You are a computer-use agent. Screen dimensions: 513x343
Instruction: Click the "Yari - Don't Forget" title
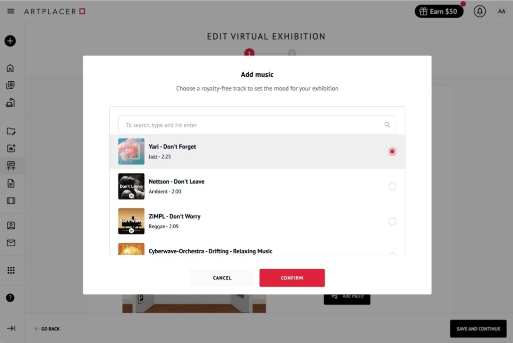tap(172, 147)
